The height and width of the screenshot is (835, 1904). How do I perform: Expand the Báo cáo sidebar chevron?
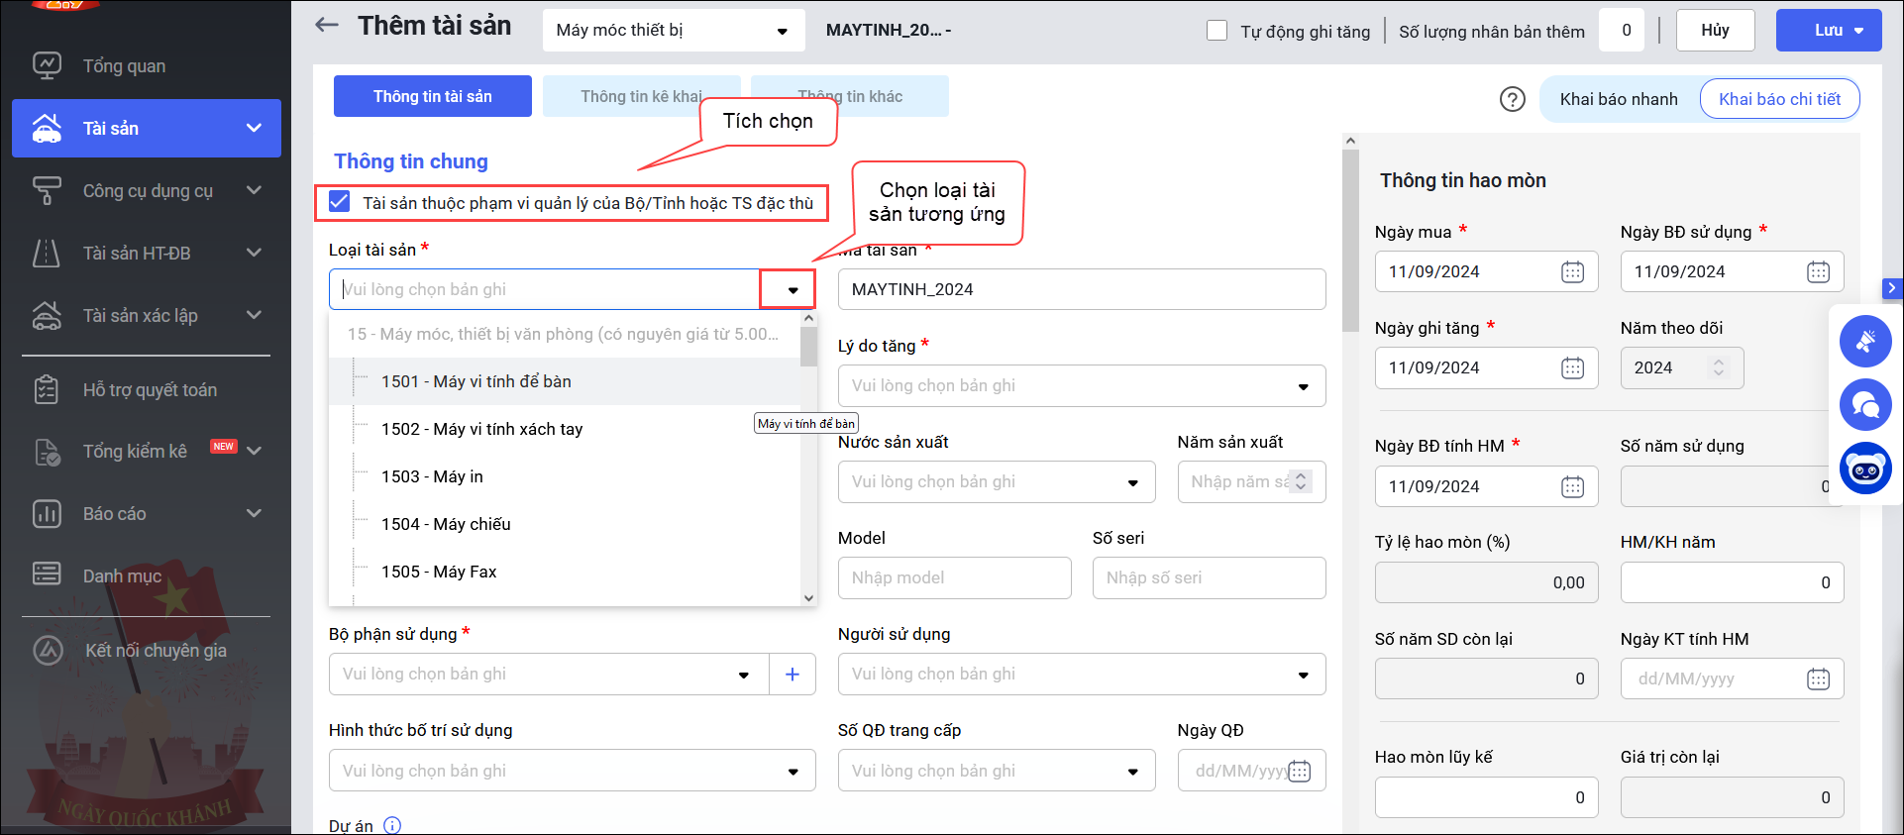pyautogui.click(x=255, y=513)
